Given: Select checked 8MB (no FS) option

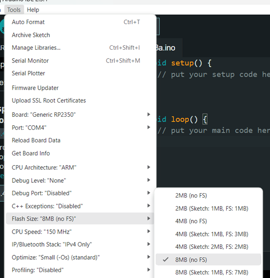Looking at the screenshot, I should tap(208, 260).
